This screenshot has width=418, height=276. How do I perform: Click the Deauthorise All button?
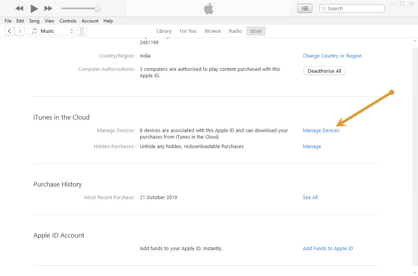(x=325, y=71)
